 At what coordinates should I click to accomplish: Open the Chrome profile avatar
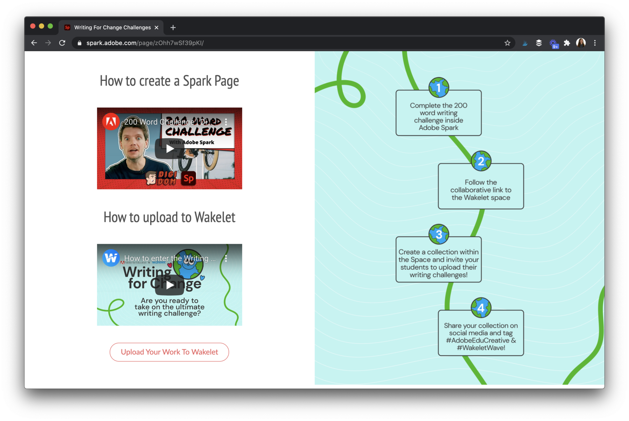pos(581,43)
